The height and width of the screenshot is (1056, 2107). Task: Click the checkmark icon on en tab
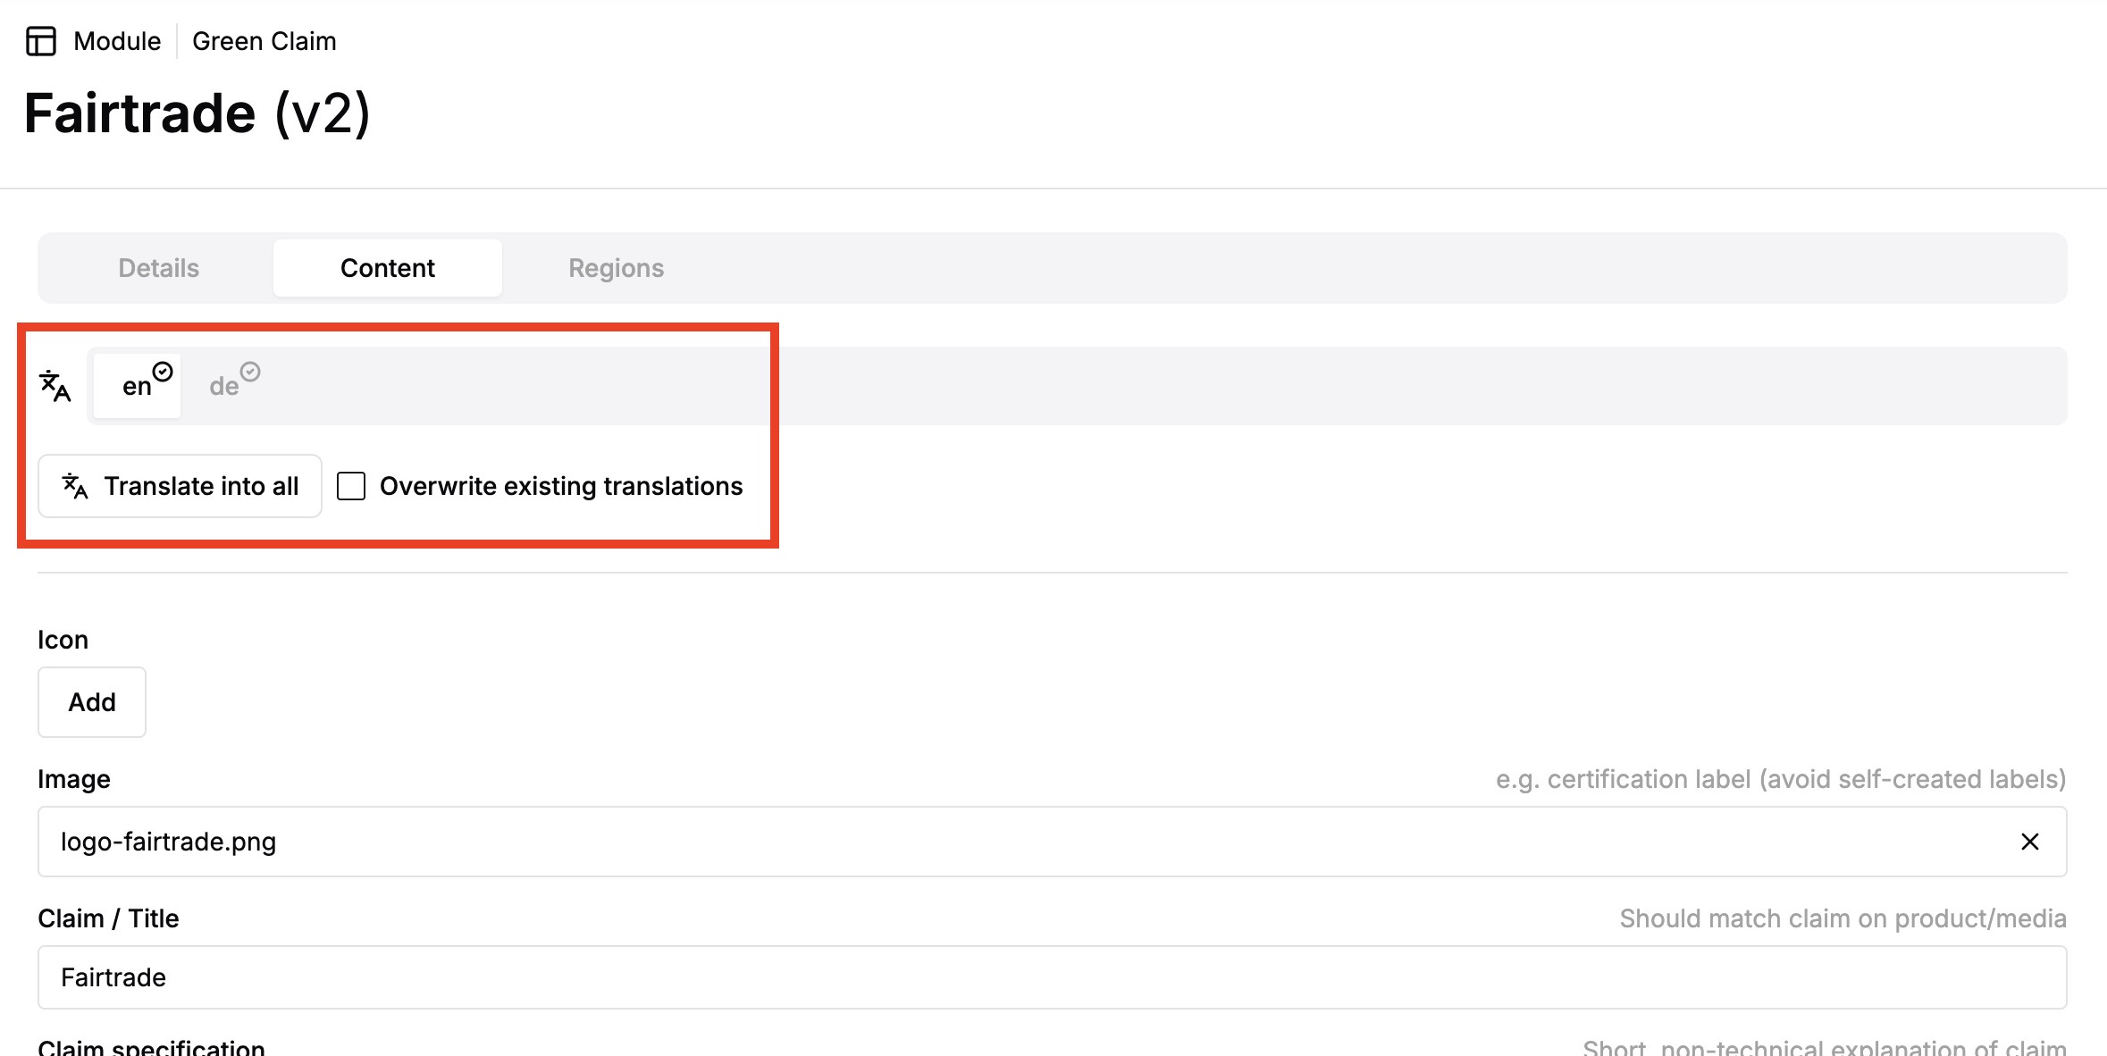[163, 372]
